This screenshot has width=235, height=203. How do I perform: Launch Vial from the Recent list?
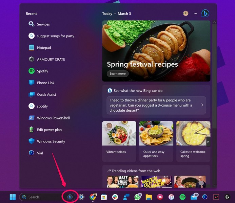point(36,153)
